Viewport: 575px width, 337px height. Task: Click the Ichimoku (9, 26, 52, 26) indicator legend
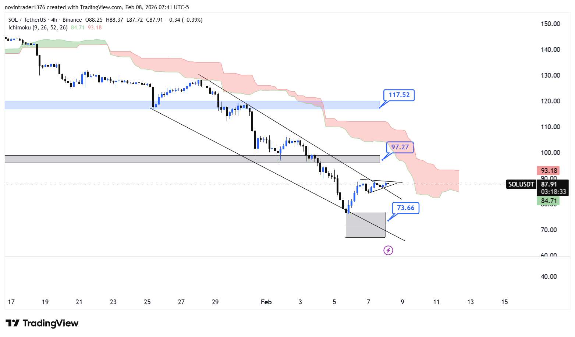pos(38,28)
